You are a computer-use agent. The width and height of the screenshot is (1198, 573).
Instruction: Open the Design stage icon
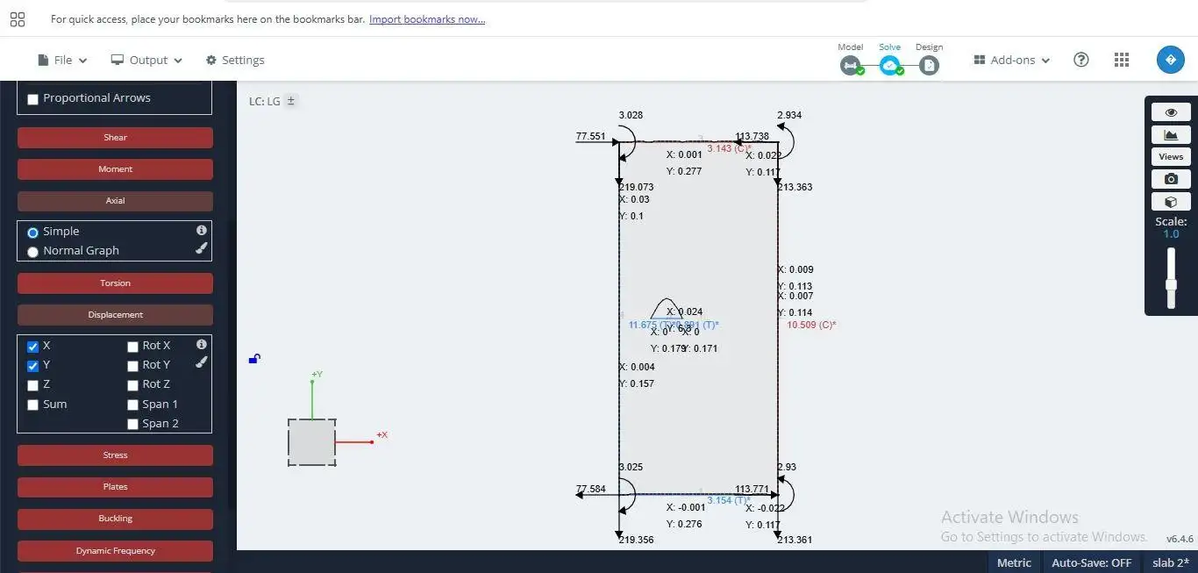click(x=929, y=65)
